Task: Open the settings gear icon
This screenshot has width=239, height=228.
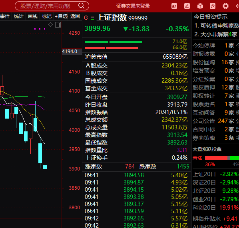Action: coord(225,6)
